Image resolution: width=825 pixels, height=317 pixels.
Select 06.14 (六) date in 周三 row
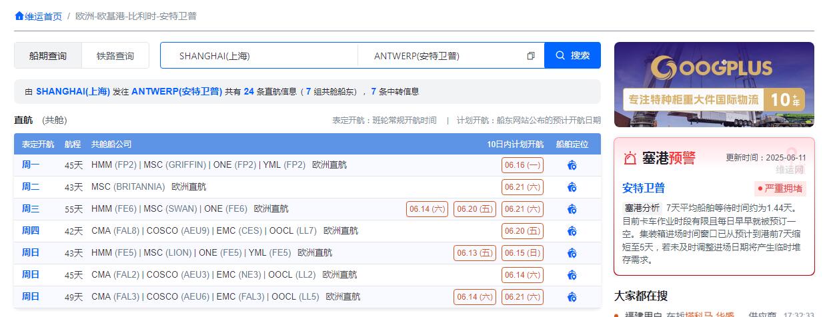click(427, 209)
